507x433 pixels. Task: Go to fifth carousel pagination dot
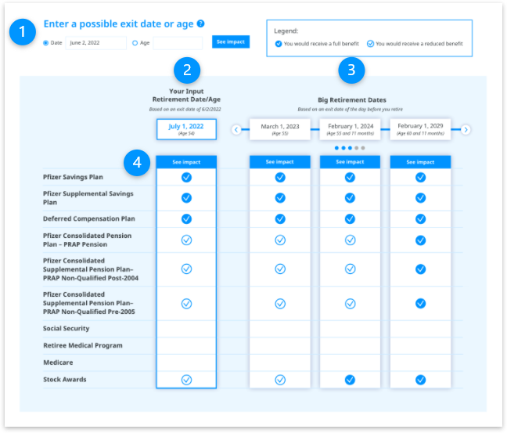click(363, 148)
